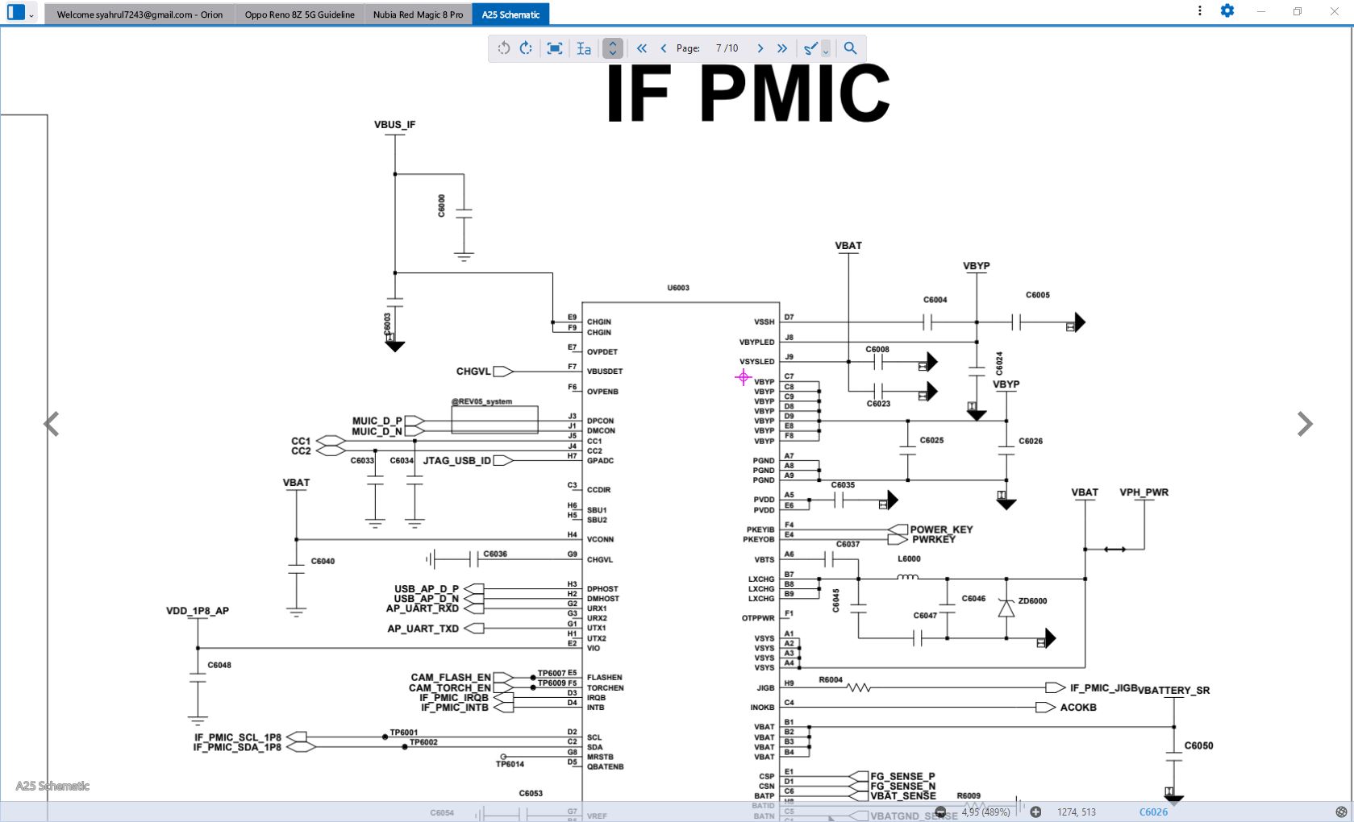Click the C6040 capacitor label

[323, 561]
